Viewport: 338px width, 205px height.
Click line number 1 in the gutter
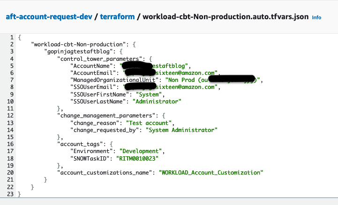12,37
